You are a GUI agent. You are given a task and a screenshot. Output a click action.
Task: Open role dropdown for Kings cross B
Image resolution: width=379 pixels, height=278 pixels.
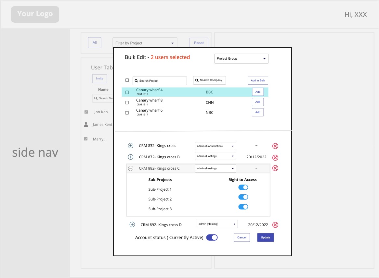[x=215, y=156]
